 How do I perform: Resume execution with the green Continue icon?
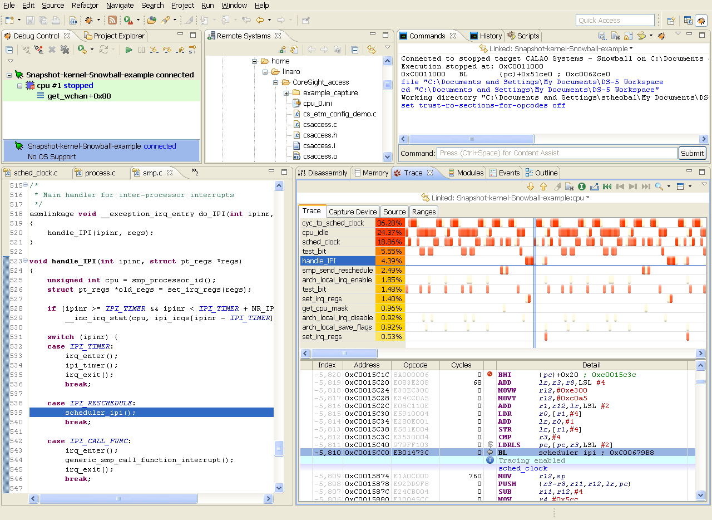(129, 50)
